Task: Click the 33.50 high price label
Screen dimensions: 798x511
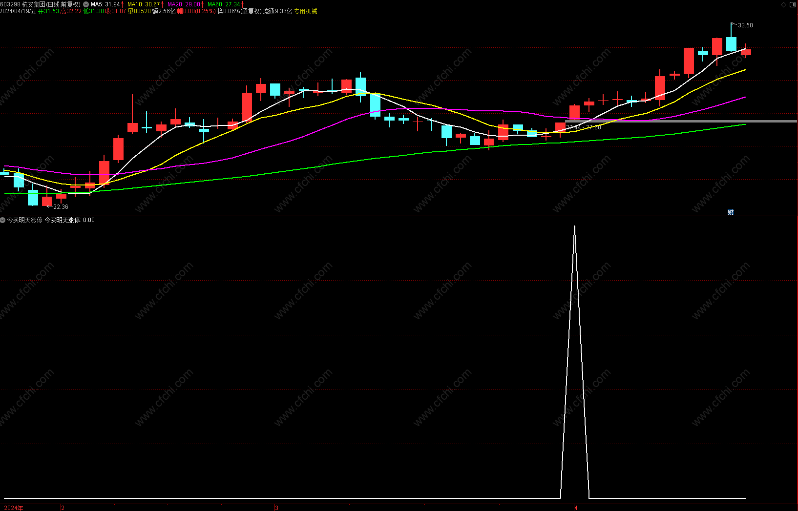Action: point(745,25)
